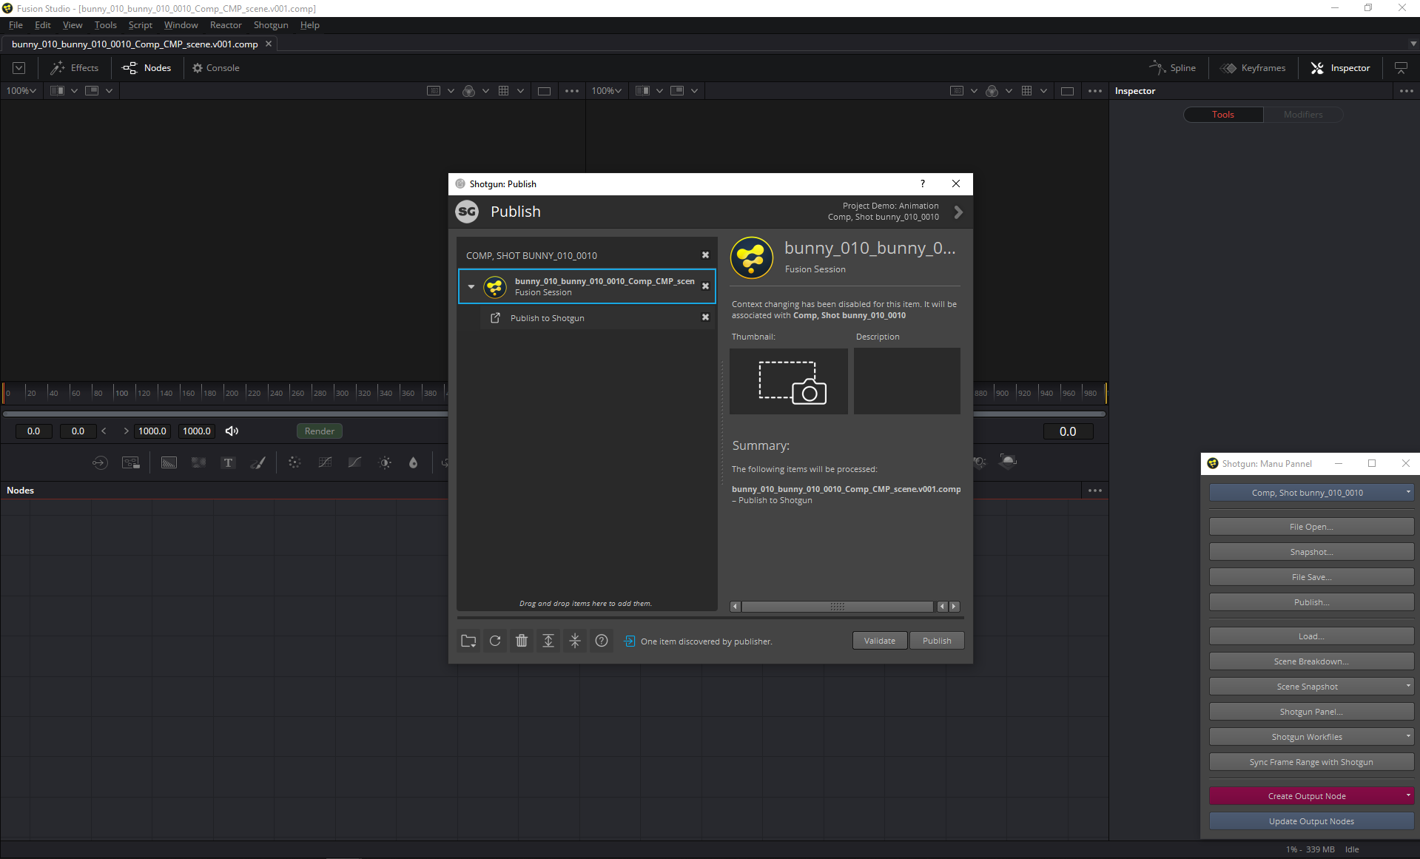Image resolution: width=1420 pixels, height=859 pixels.
Task: Select the Paint brush tool in toolbar
Action: [x=258, y=462]
